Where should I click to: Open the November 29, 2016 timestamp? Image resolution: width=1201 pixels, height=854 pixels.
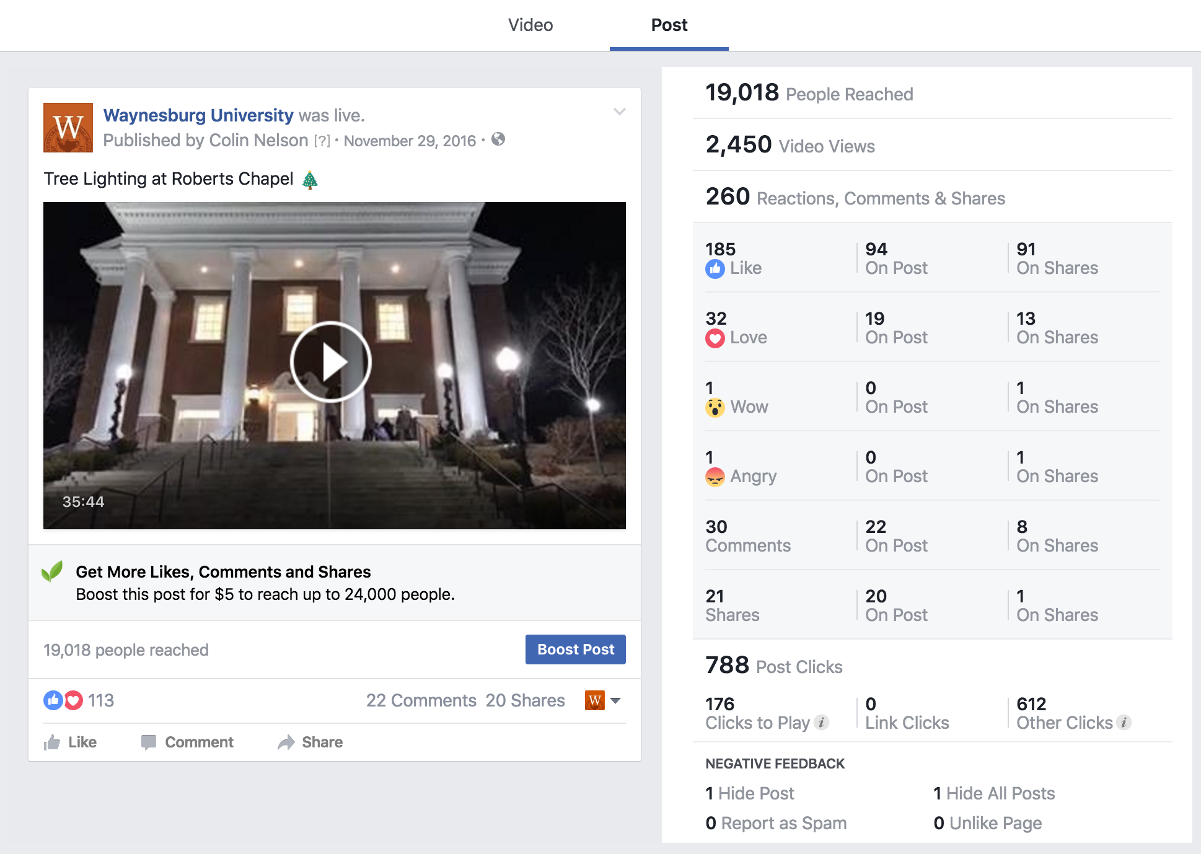(410, 141)
